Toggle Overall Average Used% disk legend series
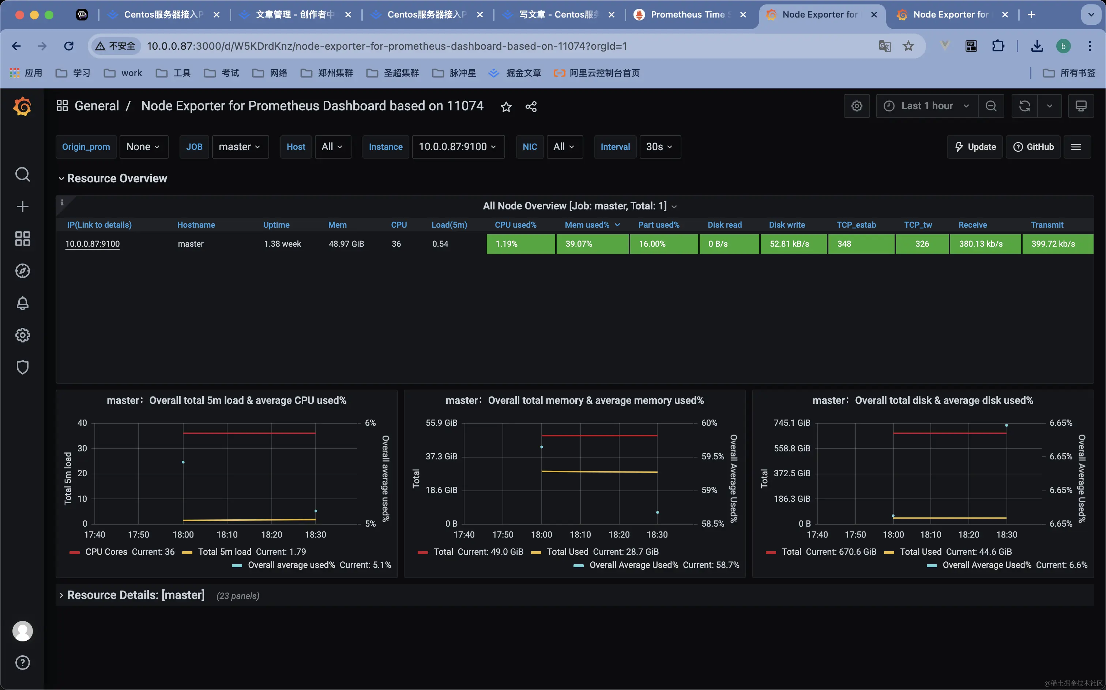The width and height of the screenshot is (1106, 690). pos(986,565)
